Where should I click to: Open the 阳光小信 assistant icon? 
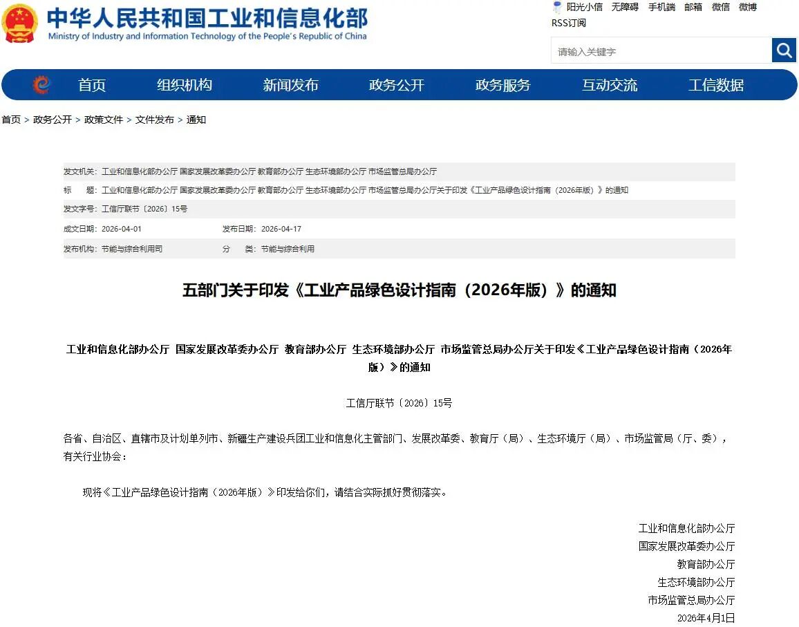click(557, 8)
